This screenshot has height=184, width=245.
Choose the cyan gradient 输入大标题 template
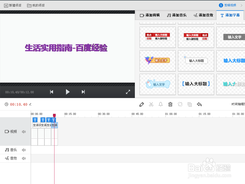[x=231, y=84]
